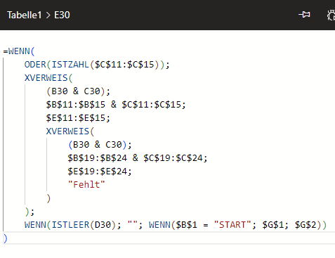
Task: Click the "Fehlt" string literal
Action: (86, 185)
